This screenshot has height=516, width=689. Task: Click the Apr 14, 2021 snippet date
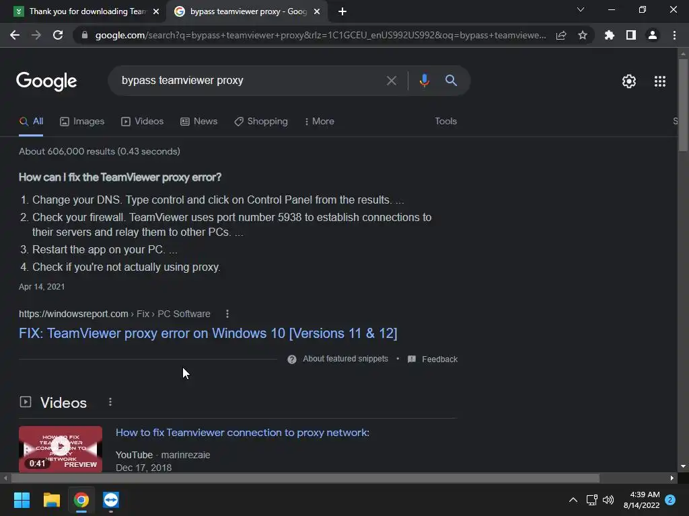pos(42,286)
